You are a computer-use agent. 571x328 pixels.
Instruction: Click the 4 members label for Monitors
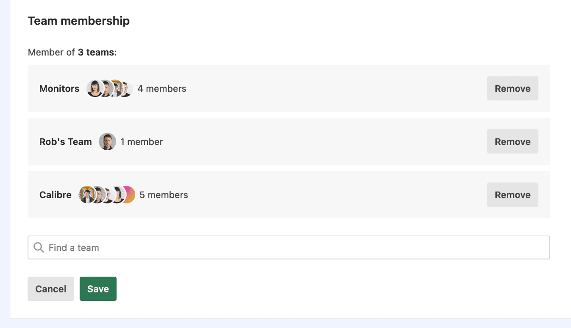tap(162, 88)
